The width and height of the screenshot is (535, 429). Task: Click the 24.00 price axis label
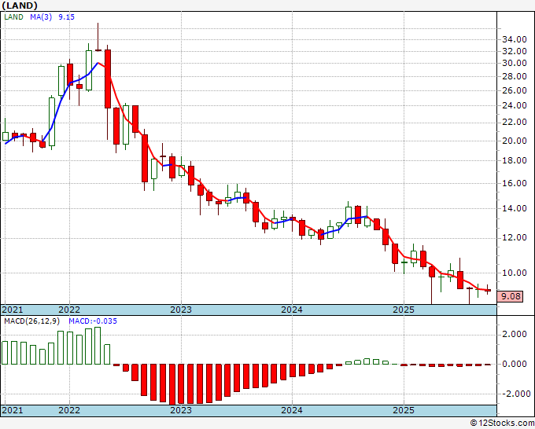(x=515, y=105)
